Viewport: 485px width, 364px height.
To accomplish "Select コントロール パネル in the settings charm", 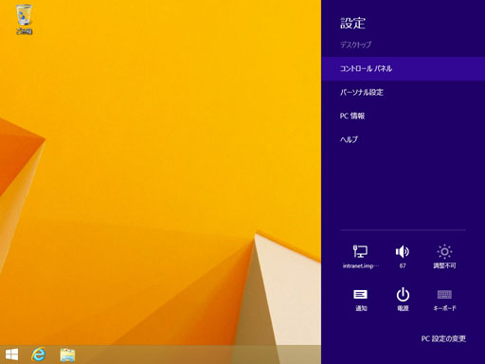I will (403, 68).
